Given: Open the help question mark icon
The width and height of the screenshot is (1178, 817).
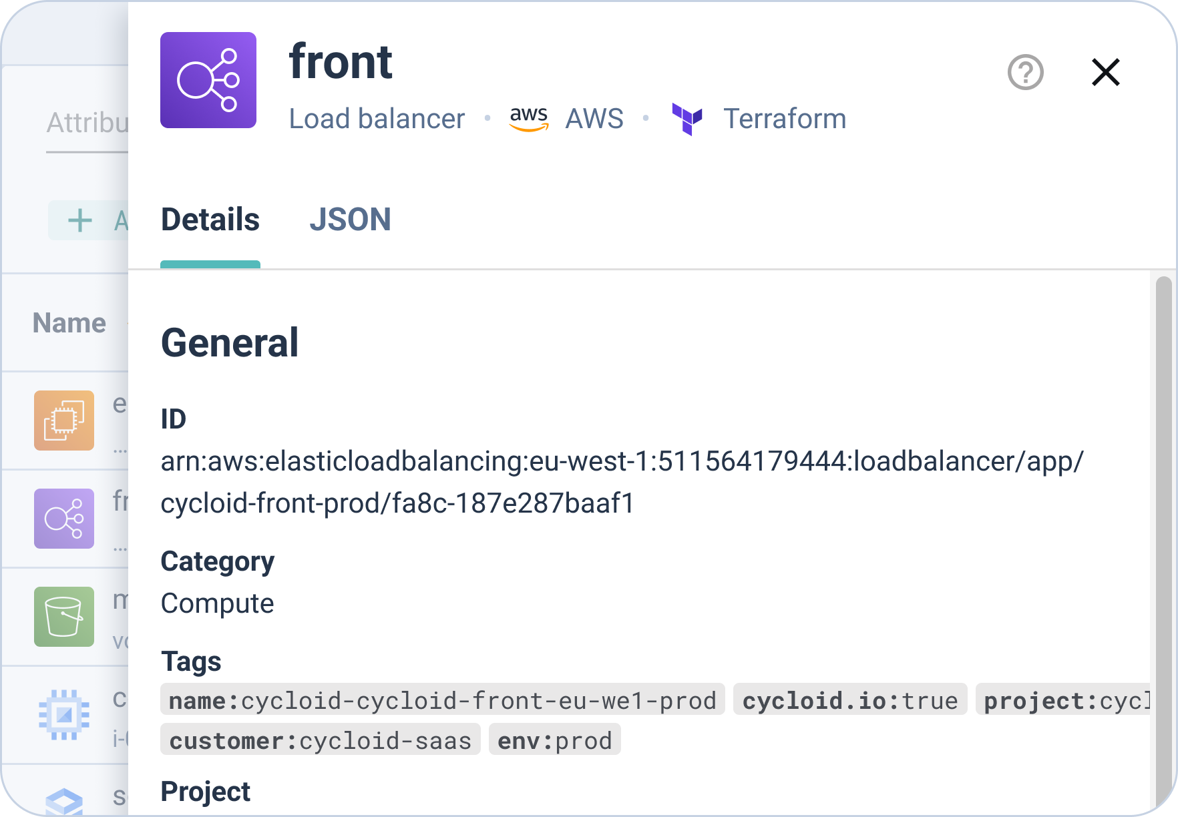Looking at the screenshot, I should click(1025, 72).
